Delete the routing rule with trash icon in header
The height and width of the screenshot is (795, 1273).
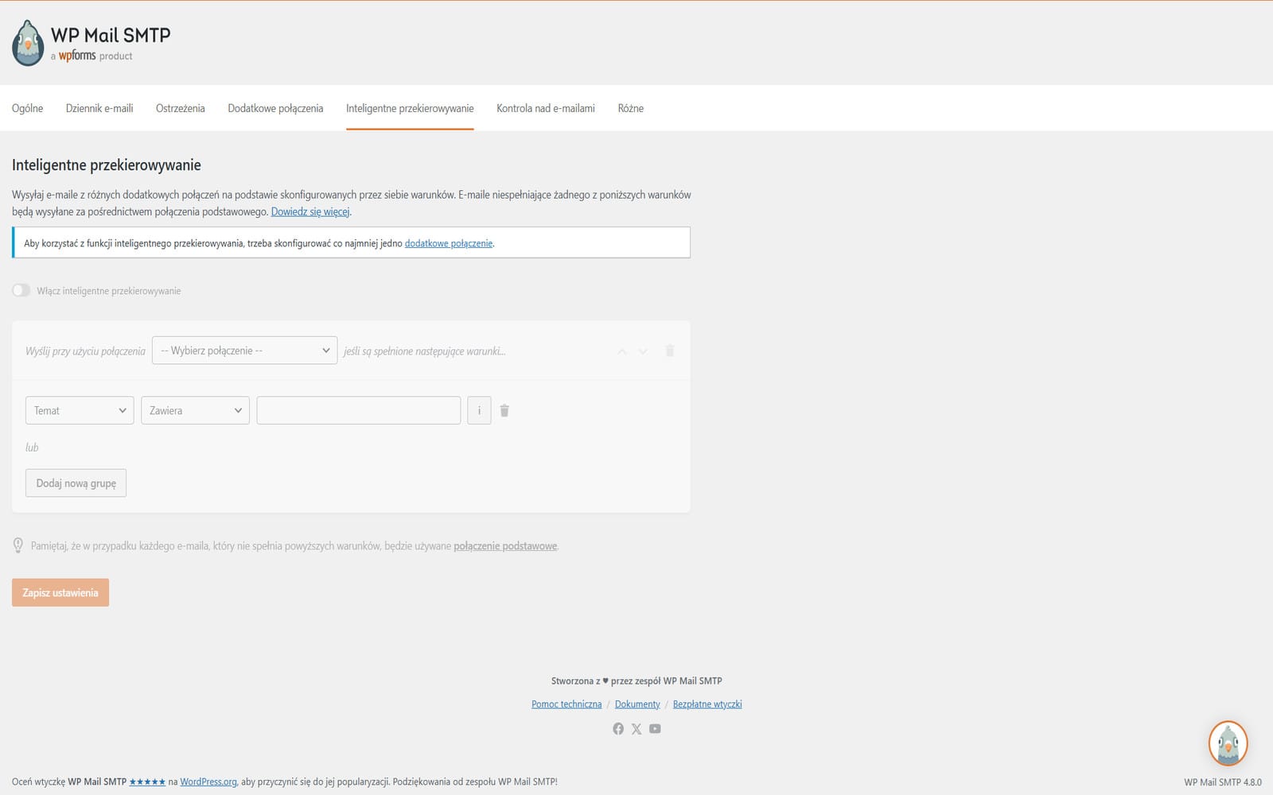coord(670,351)
